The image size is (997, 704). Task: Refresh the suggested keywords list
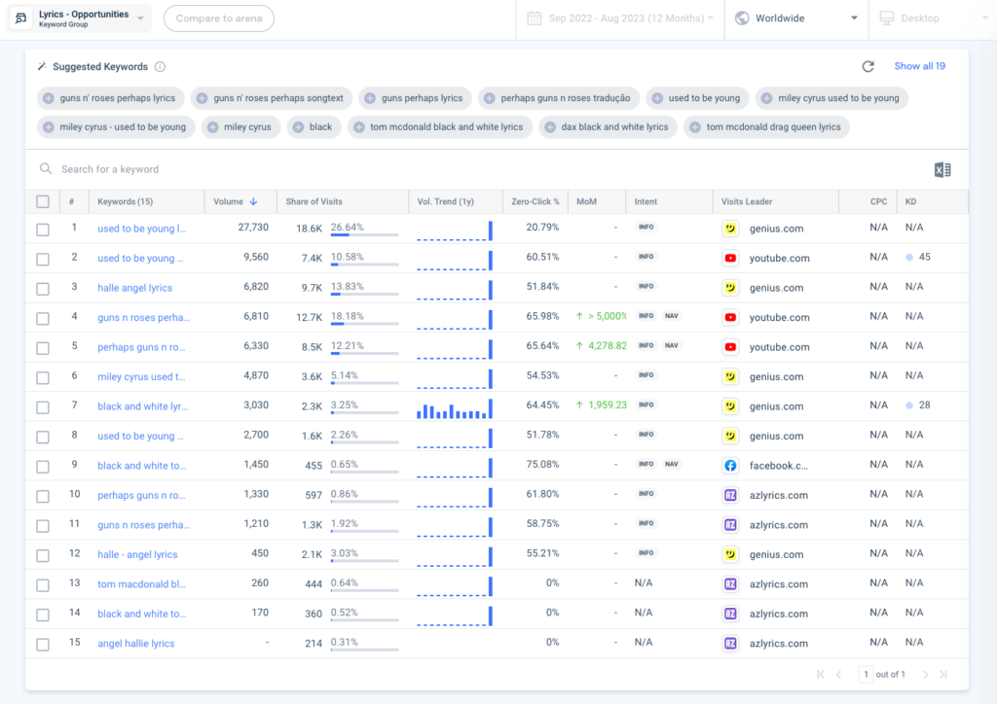(868, 67)
